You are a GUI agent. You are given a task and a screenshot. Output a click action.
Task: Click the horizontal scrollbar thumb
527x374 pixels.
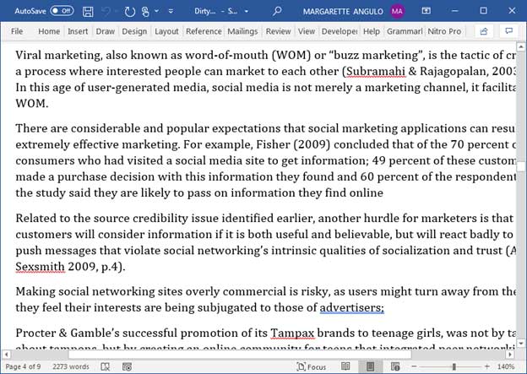pyautogui.click(x=240, y=355)
